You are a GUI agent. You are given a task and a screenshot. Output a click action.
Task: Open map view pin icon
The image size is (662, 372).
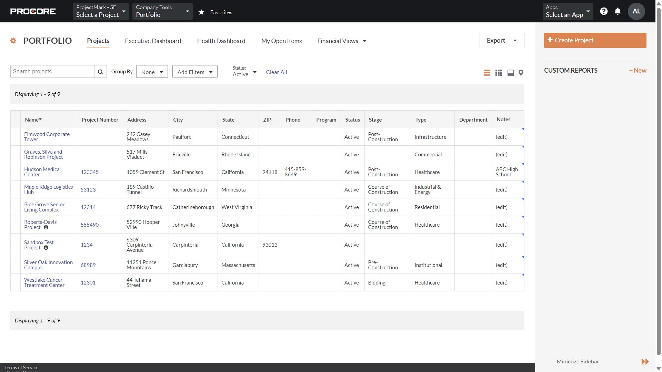click(521, 73)
